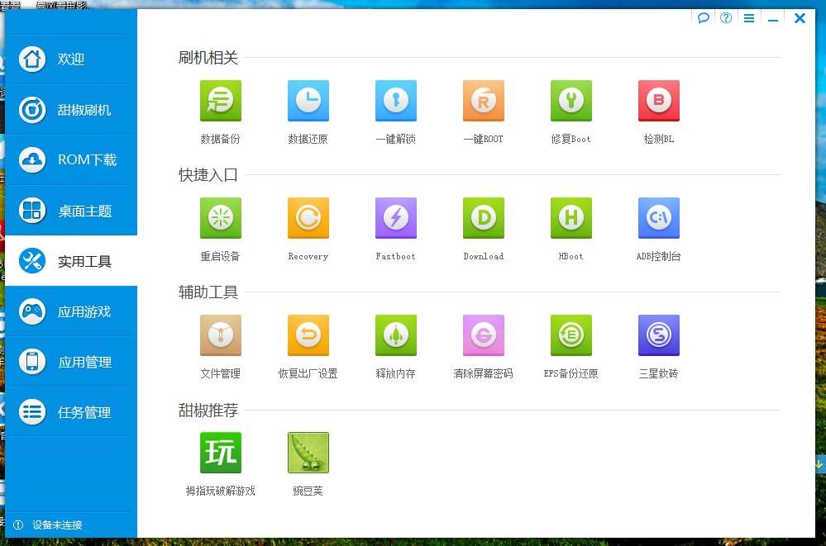Viewport: 826px width, 546px height.
Task: Open the 应用游戏 sidebar section
Action: click(x=71, y=311)
